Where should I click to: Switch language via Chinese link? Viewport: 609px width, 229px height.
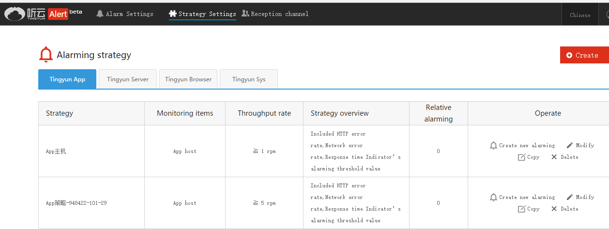tap(580, 15)
